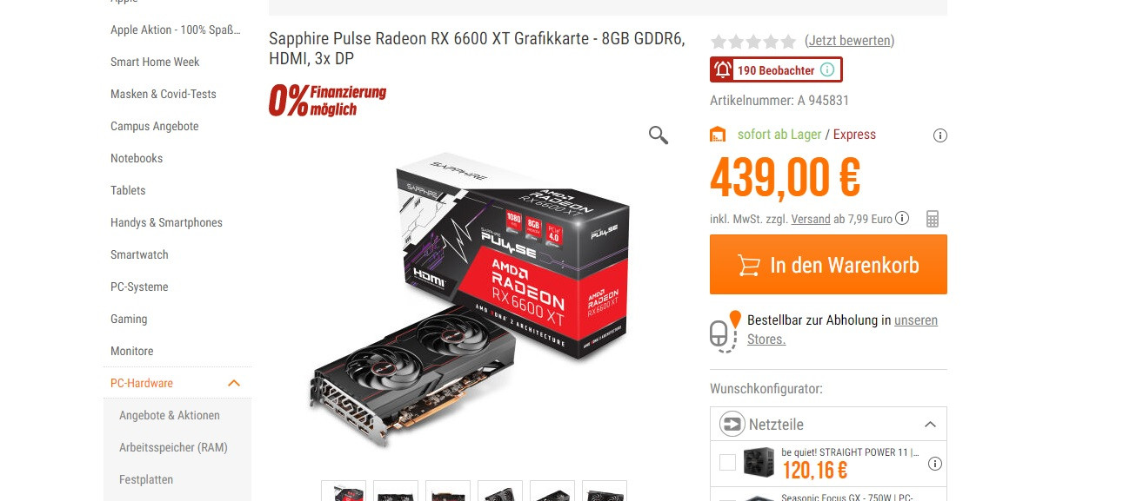Open shipping info icon after 7,99 Euro
The width and height of the screenshot is (1130, 501).
(902, 219)
